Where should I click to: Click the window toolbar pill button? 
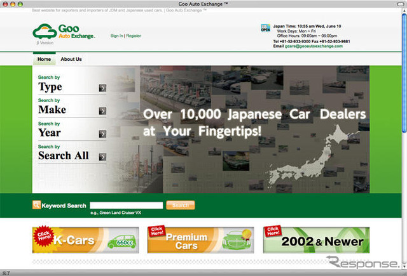[401, 4]
